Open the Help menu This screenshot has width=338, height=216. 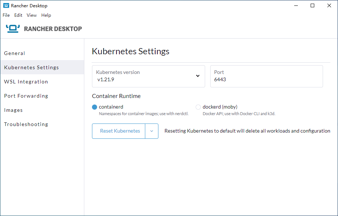coord(46,15)
